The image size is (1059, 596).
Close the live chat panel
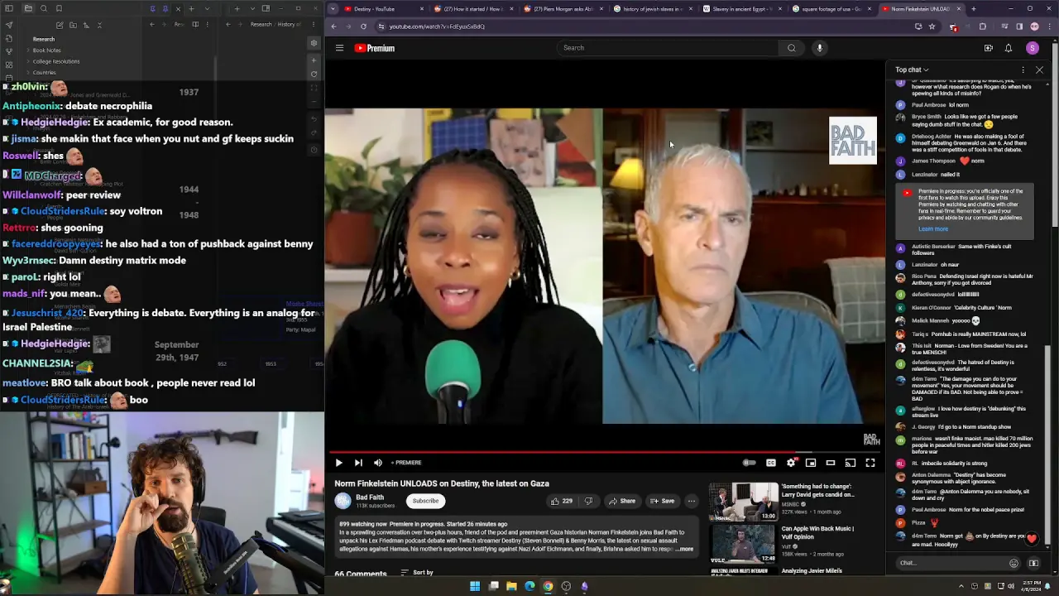pos(1039,70)
